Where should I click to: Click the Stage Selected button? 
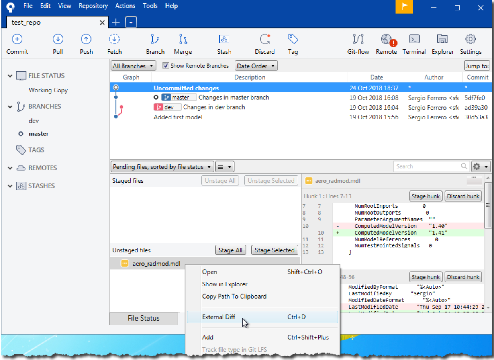pyautogui.click(x=274, y=250)
